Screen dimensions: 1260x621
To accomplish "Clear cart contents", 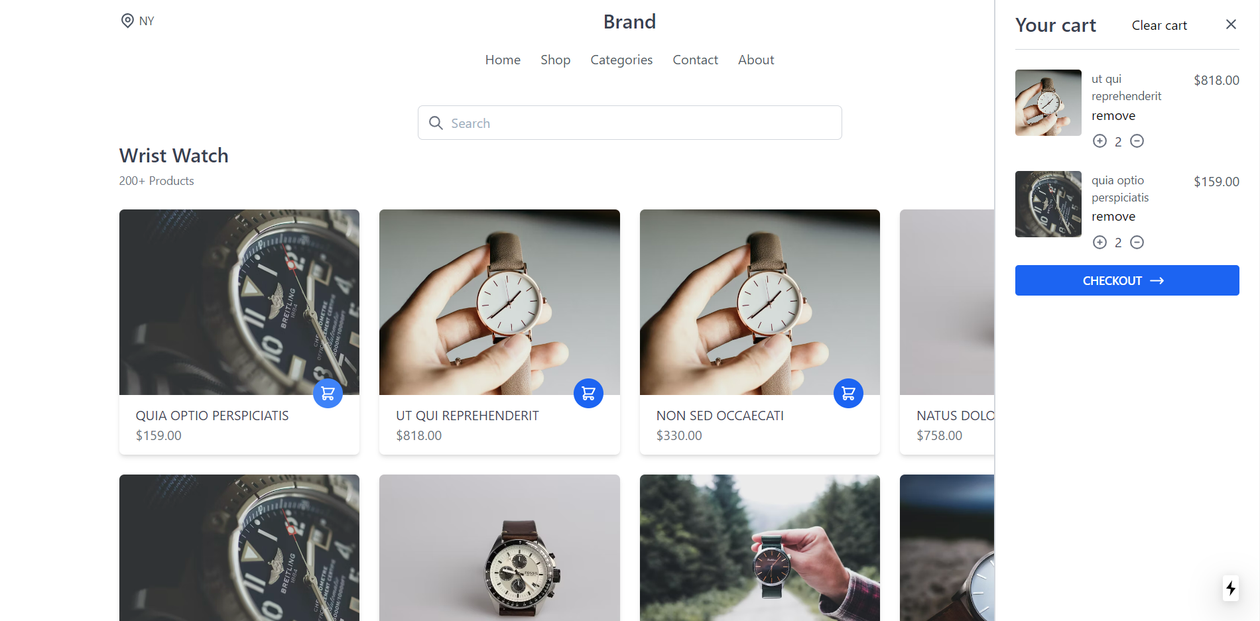I will pyautogui.click(x=1159, y=25).
